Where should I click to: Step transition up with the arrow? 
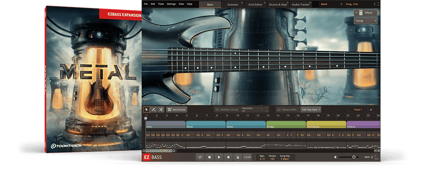tap(267, 108)
